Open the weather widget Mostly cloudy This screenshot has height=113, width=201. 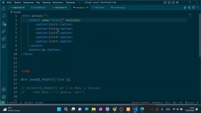pos(11,109)
